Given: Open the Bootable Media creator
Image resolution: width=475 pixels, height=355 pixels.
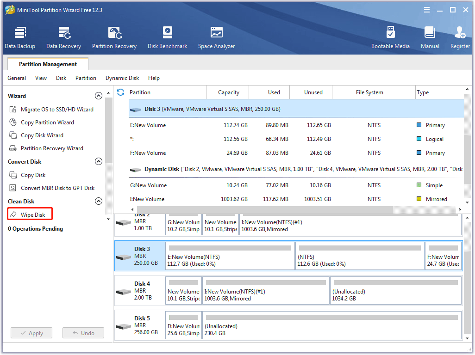Looking at the screenshot, I should pos(391,37).
